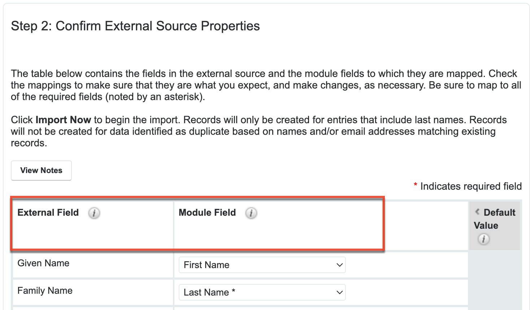Click the info circle beside External Field header

tap(94, 214)
